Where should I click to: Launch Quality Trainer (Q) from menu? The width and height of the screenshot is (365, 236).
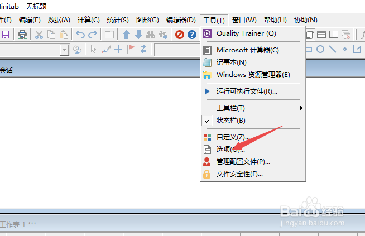click(x=253, y=33)
